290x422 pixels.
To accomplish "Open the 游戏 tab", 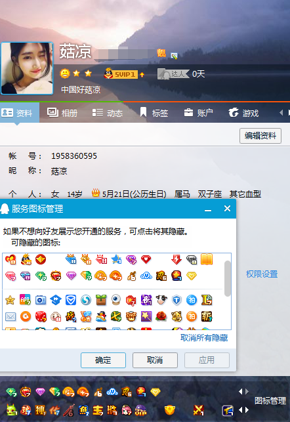I will pos(243,113).
